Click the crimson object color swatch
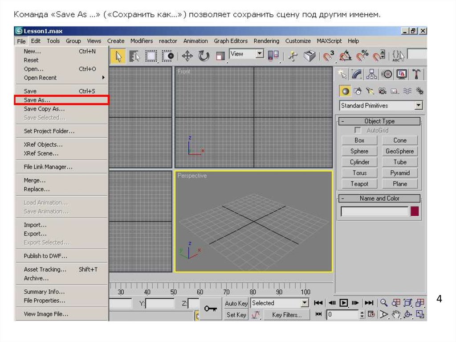 pos(415,211)
